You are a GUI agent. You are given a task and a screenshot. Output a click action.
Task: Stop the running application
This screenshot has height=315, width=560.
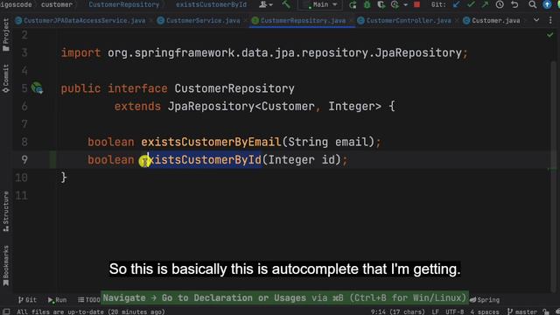[x=416, y=4]
